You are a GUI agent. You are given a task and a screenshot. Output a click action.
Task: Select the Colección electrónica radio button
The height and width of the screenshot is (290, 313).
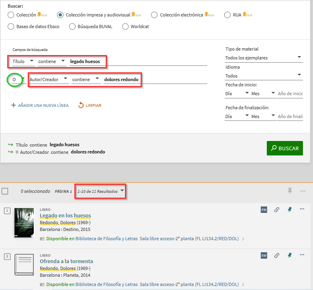coord(154,15)
